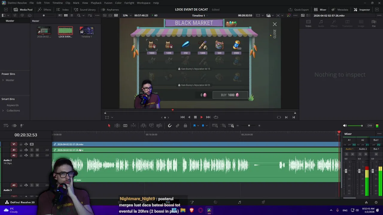Zoom in timeline with plus button

coord(259,126)
